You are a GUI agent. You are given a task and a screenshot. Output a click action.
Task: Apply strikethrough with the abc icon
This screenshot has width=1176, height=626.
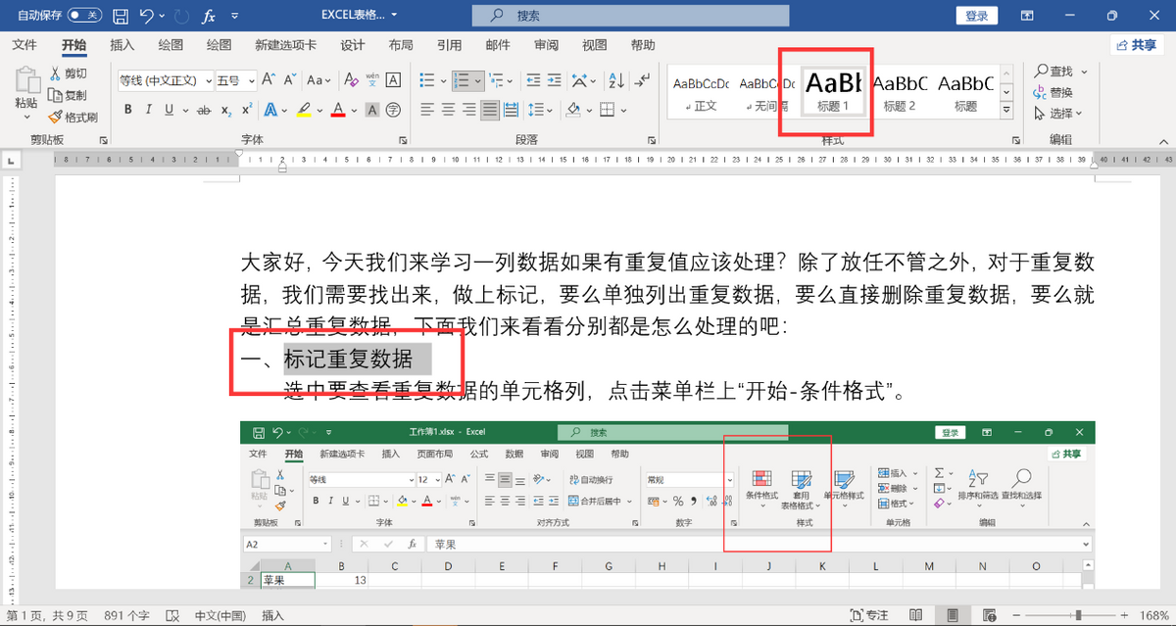pos(204,110)
